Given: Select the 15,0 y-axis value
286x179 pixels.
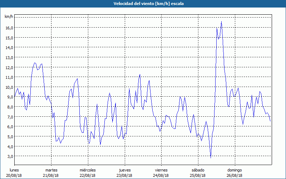Looking at the screenshot, I should pyautogui.click(x=9, y=38).
